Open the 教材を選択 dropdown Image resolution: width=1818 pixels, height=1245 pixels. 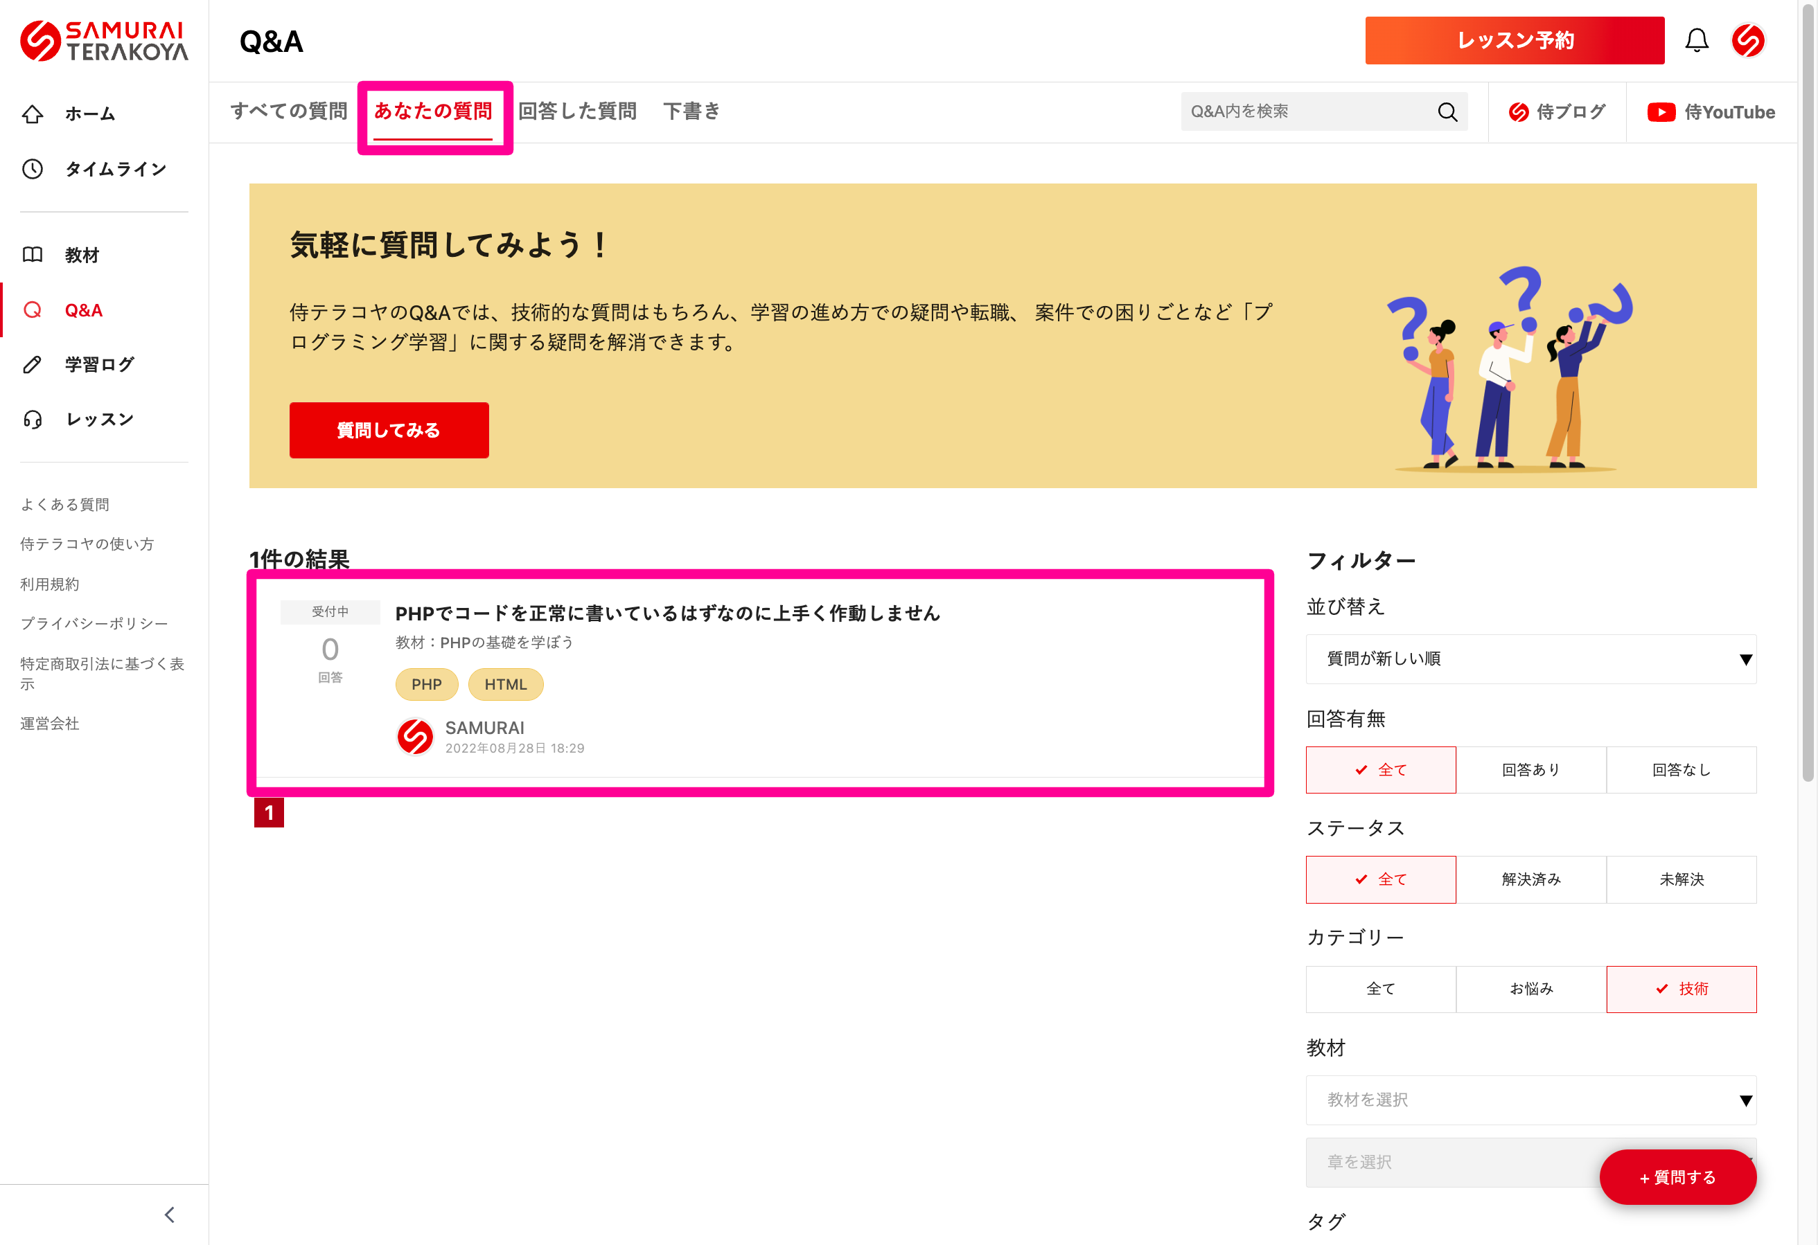(1531, 1100)
